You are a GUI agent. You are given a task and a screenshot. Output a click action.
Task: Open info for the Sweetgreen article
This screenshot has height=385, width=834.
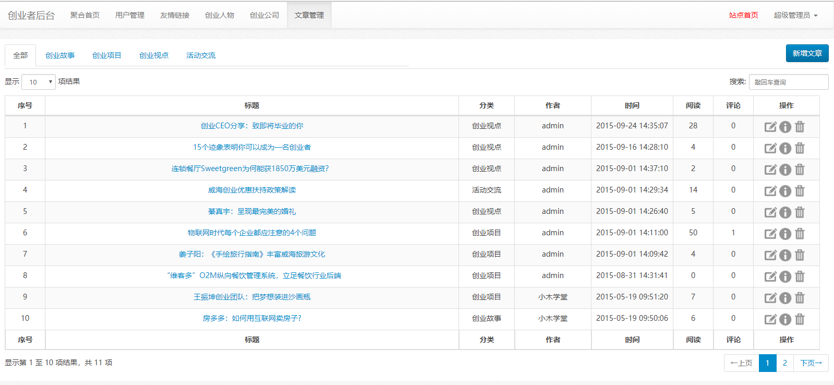(785, 170)
